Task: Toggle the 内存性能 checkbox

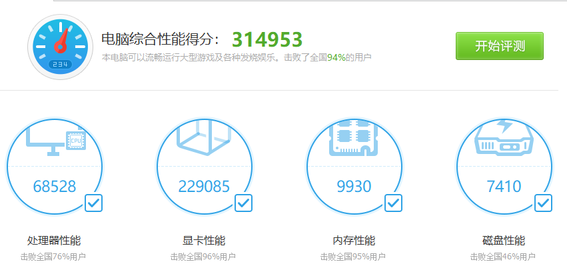Action: [x=393, y=203]
